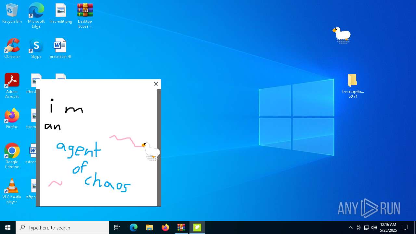Viewport: 416px width, 234px height.
Task: Open Task View on the taskbar
Action: point(117,227)
